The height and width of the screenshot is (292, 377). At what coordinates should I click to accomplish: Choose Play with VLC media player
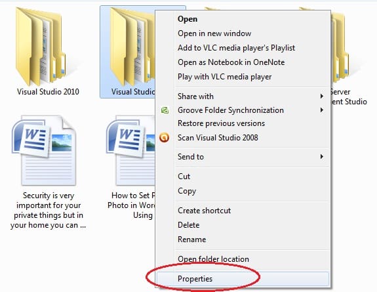click(243, 77)
